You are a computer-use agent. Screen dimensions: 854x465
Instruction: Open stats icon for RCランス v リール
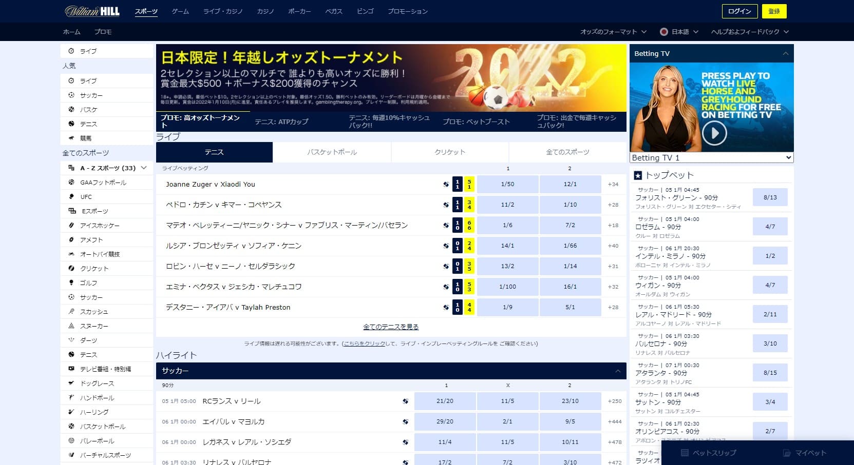point(405,401)
